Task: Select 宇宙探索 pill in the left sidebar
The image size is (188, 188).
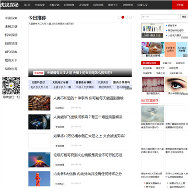Action: click(11, 18)
